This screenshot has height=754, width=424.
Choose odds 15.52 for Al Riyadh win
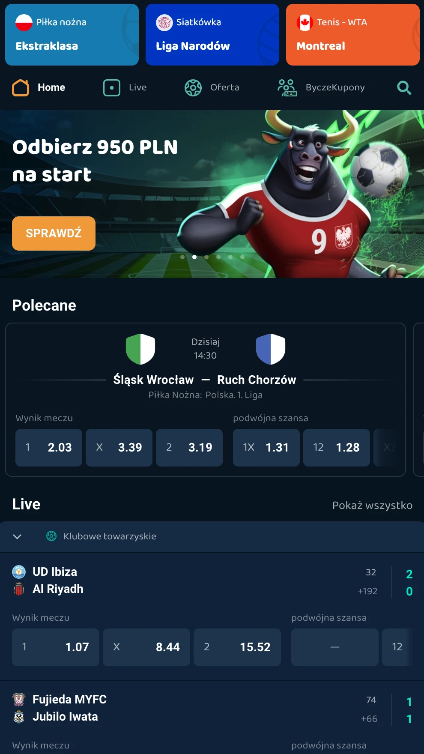pyautogui.click(x=237, y=647)
